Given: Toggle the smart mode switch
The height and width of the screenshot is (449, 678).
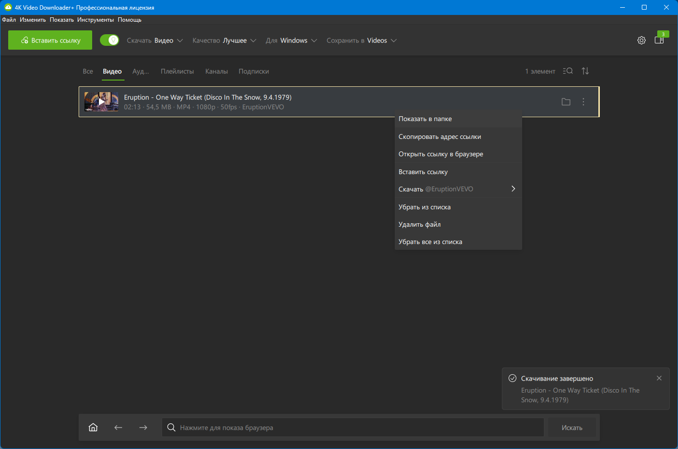Looking at the screenshot, I should coord(110,40).
